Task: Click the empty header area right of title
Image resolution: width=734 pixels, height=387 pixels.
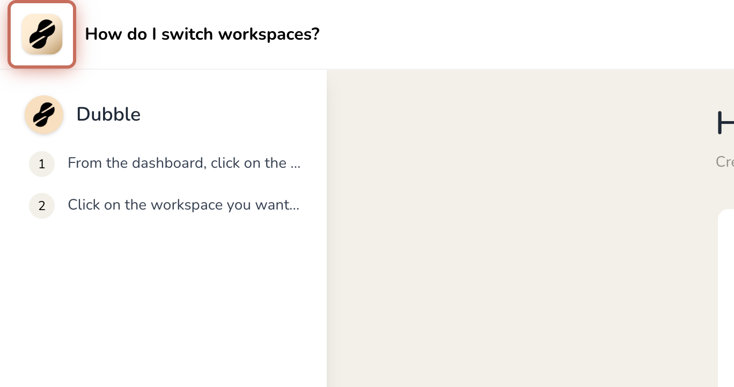Action: pos(510,34)
